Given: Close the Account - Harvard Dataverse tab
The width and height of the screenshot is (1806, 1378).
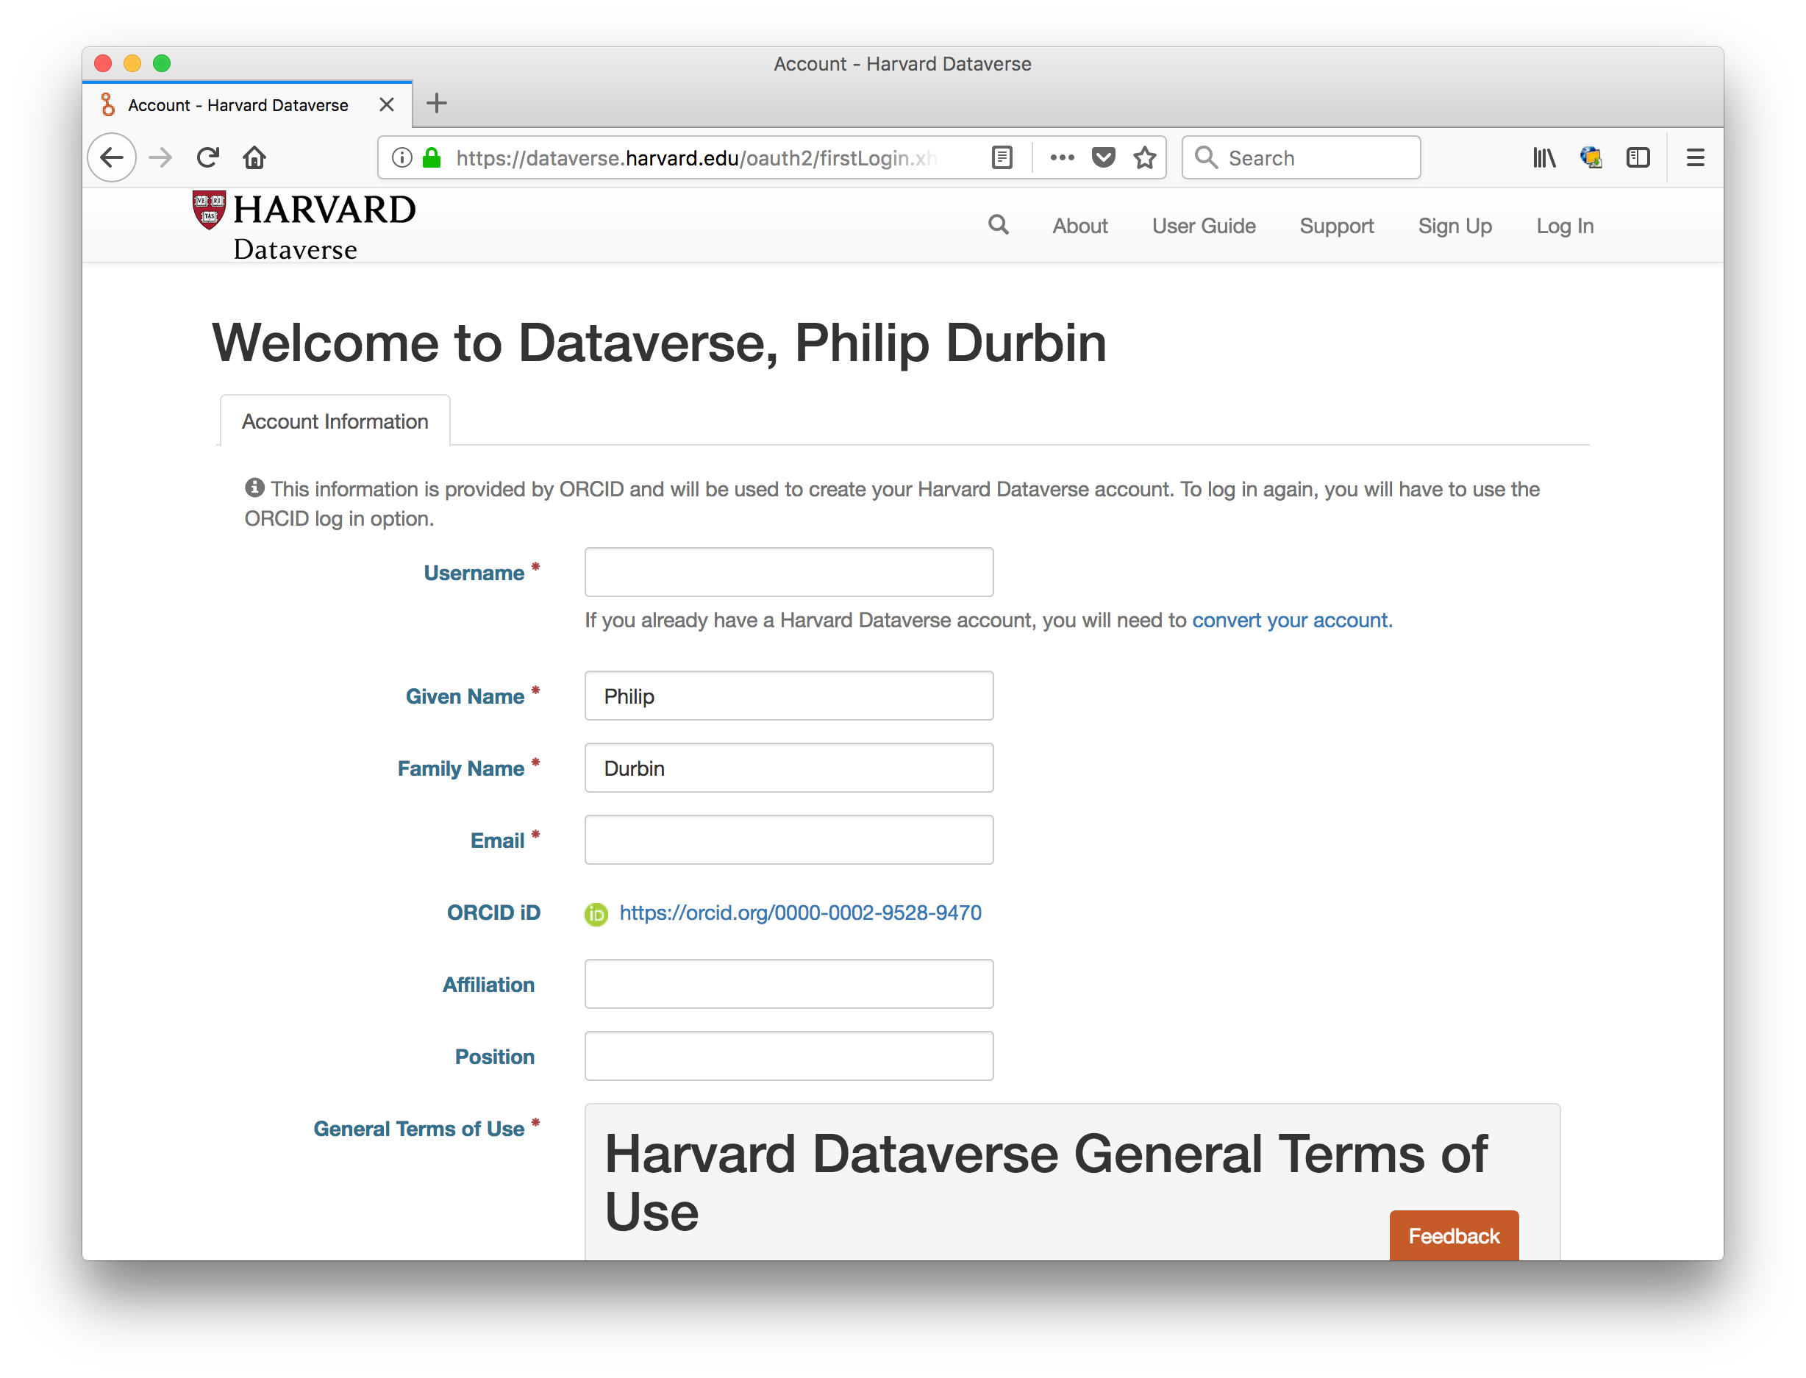Looking at the screenshot, I should tap(387, 105).
